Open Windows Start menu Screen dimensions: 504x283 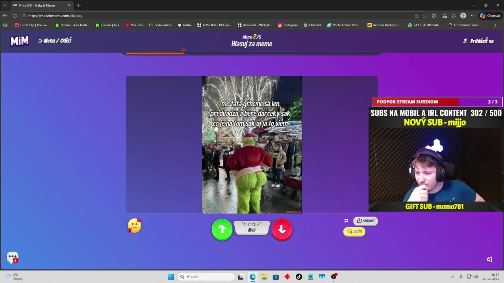point(170,277)
